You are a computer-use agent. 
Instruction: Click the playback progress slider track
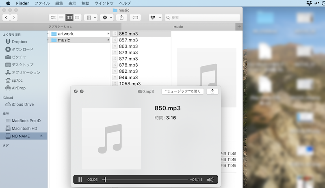pyautogui.click(x=146, y=179)
